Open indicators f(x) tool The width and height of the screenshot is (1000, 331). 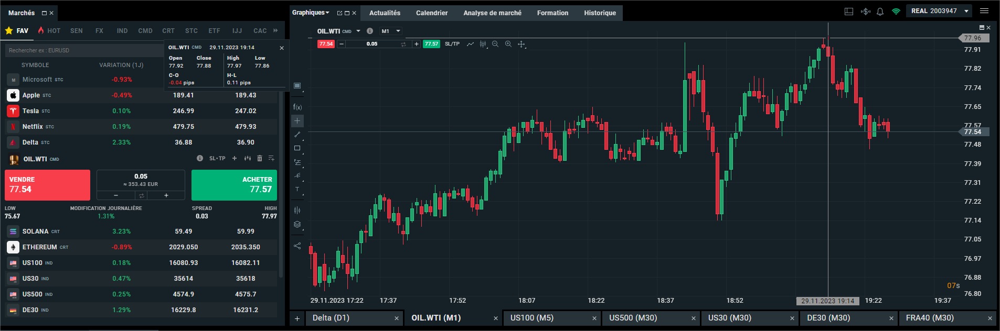(x=297, y=107)
